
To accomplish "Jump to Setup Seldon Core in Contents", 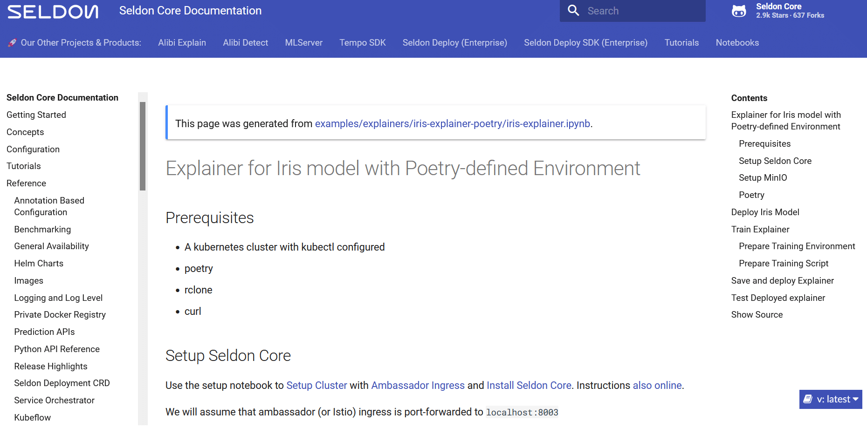I will (x=775, y=161).
